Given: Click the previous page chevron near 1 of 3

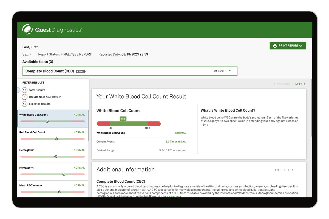Looking at the screenshot, I should tap(285, 170).
